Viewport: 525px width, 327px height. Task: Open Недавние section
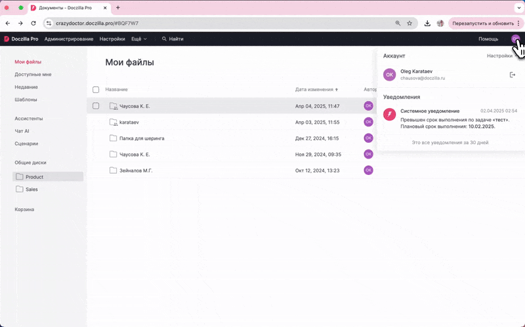[26, 87]
